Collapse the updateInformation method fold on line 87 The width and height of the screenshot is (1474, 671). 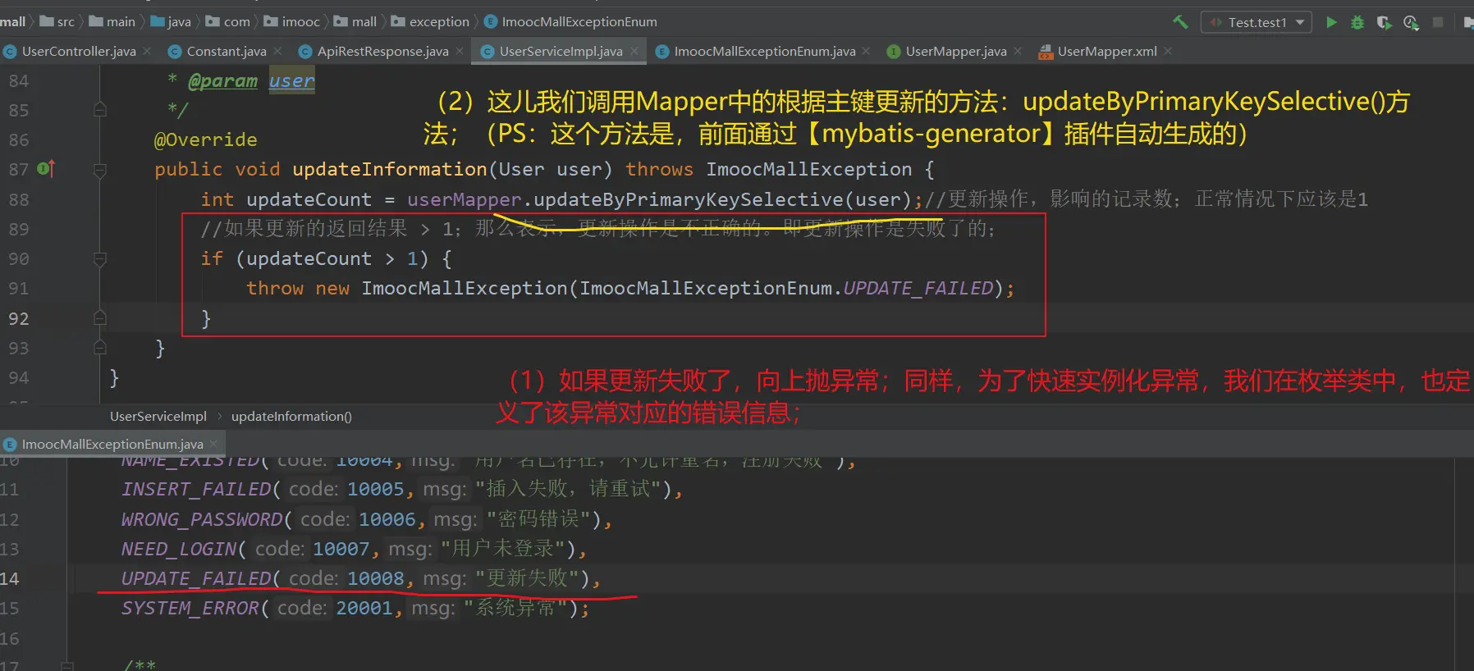[x=100, y=170]
